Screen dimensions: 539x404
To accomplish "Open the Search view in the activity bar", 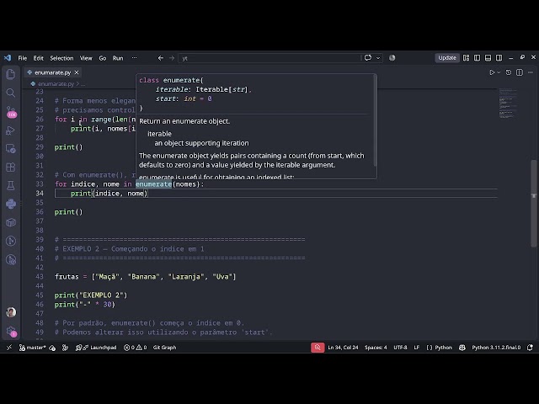I will point(11,93).
